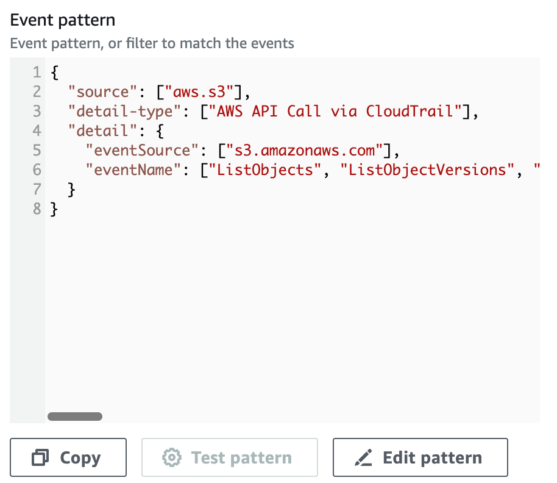The width and height of the screenshot is (557, 483).
Task: Click line number 4 beside the detail field
Action: [37, 131]
